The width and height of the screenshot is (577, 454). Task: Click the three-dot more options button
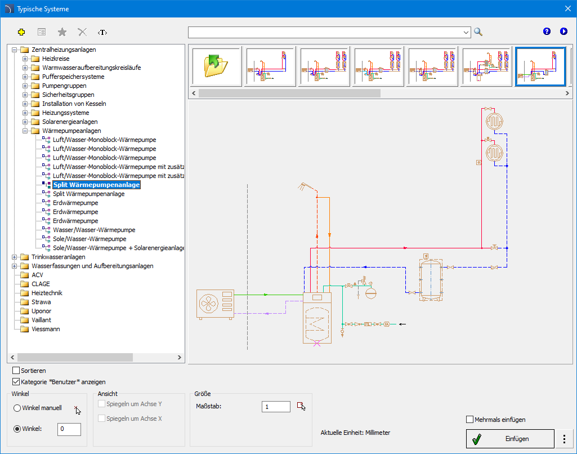point(564,438)
